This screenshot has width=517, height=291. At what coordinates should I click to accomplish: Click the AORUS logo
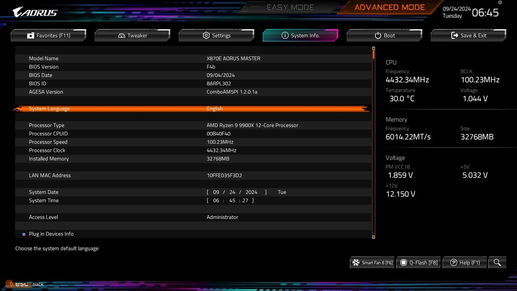35,12
